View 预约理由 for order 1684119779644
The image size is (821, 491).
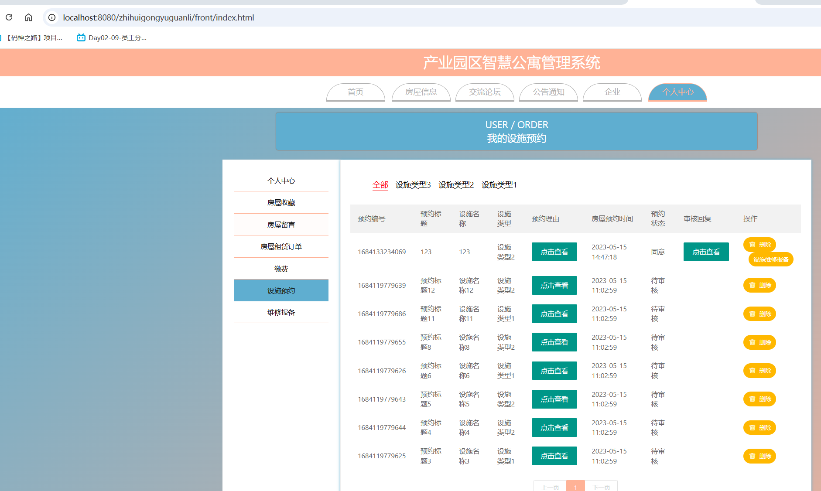(x=554, y=428)
